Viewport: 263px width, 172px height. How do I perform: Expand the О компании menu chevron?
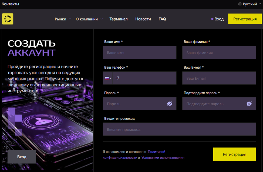(x=102, y=19)
